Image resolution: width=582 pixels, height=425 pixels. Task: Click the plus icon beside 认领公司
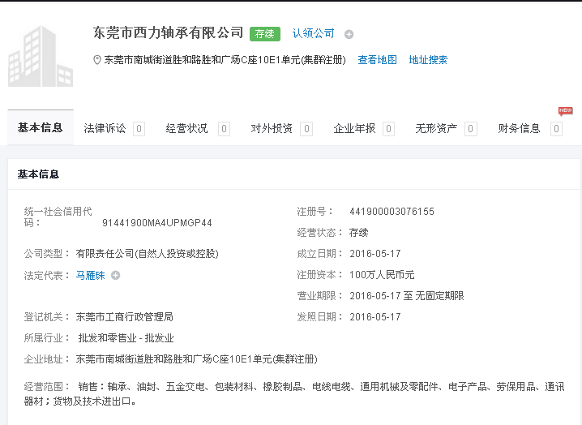click(x=349, y=34)
